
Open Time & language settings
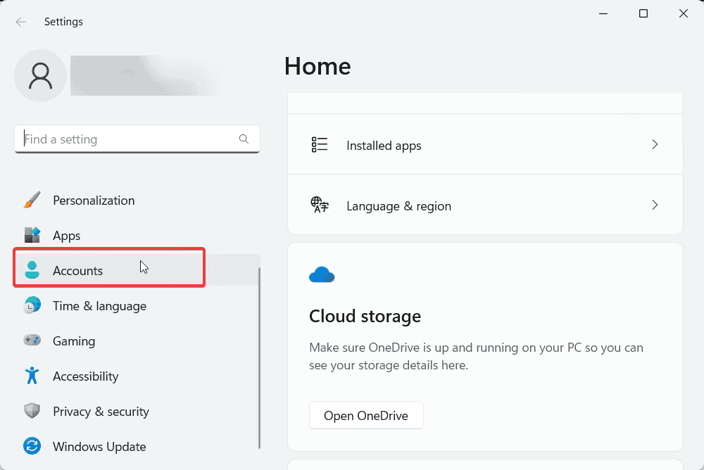(137, 305)
